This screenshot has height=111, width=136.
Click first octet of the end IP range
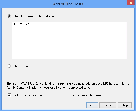coord(58,75)
